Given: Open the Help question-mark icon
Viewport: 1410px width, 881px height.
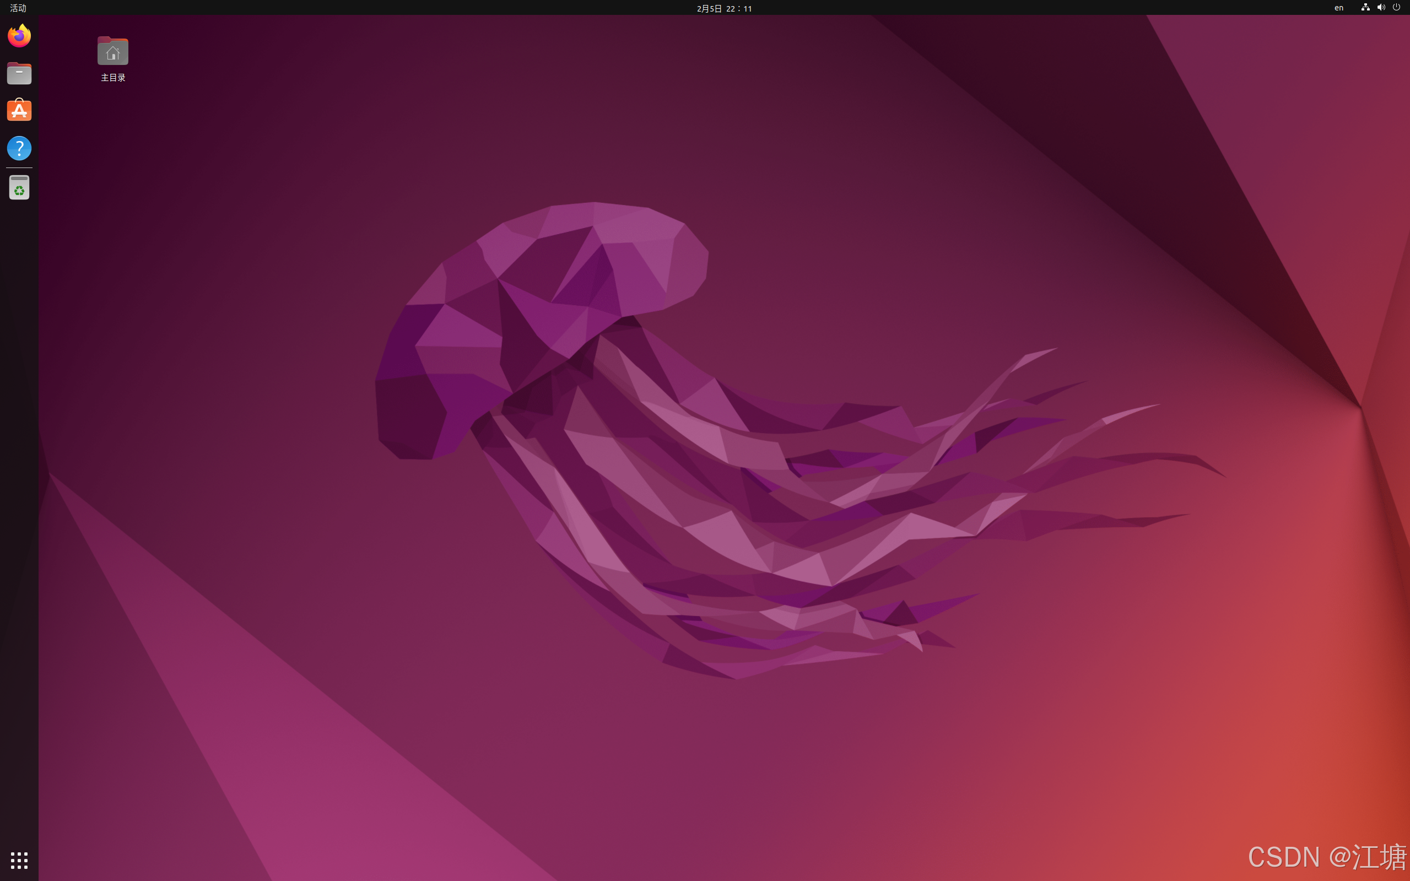Looking at the screenshot, I should click(19, 148).
